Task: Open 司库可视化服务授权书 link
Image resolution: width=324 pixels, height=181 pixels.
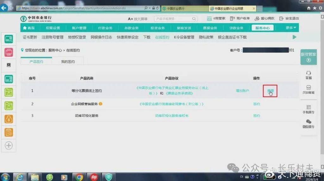Action: point(172,116)
